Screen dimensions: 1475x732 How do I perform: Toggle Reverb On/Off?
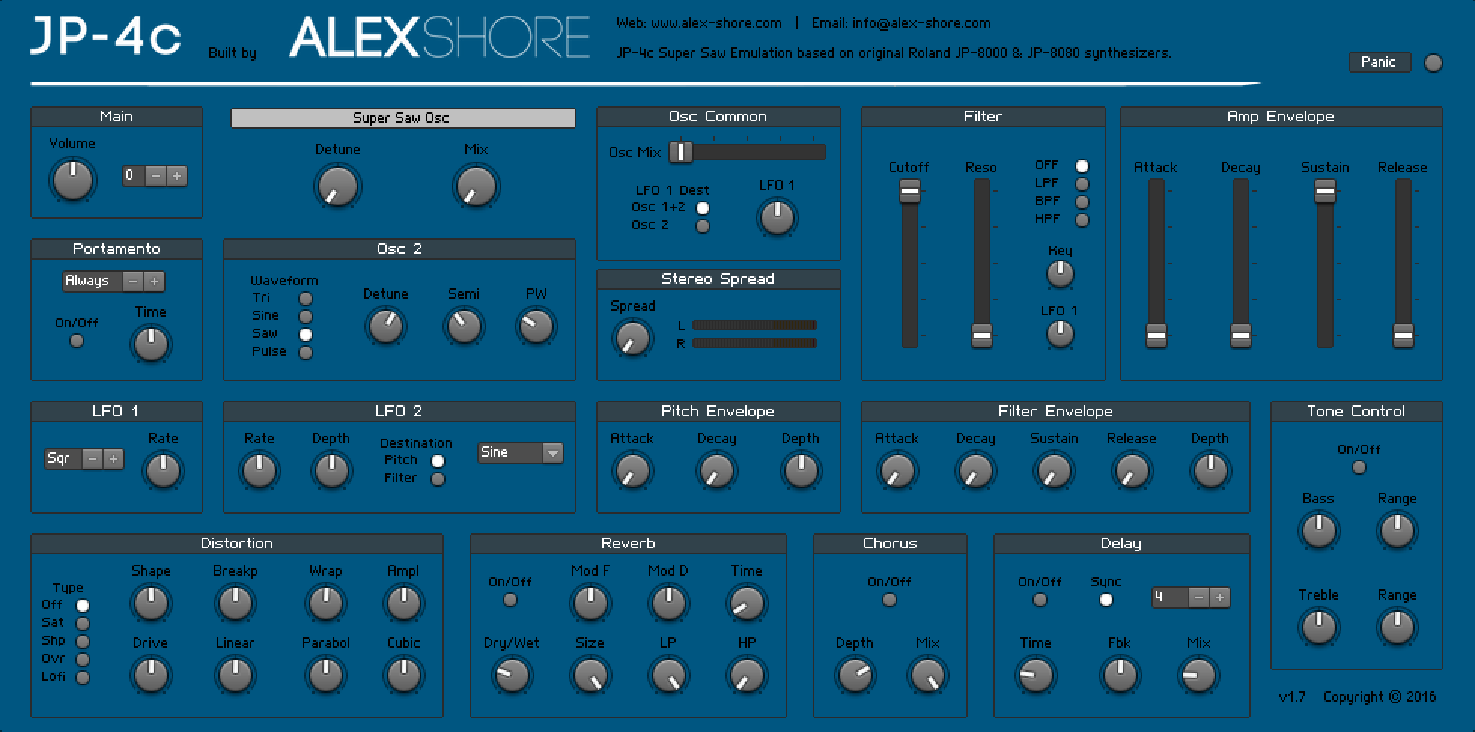pyautogui.click(x=510, y=600)
